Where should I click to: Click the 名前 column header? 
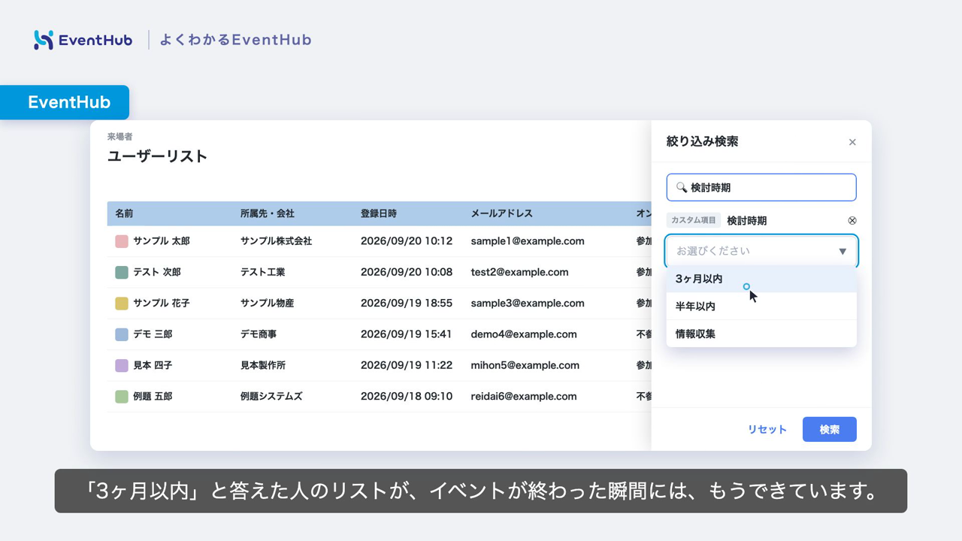tap(124, 213)
